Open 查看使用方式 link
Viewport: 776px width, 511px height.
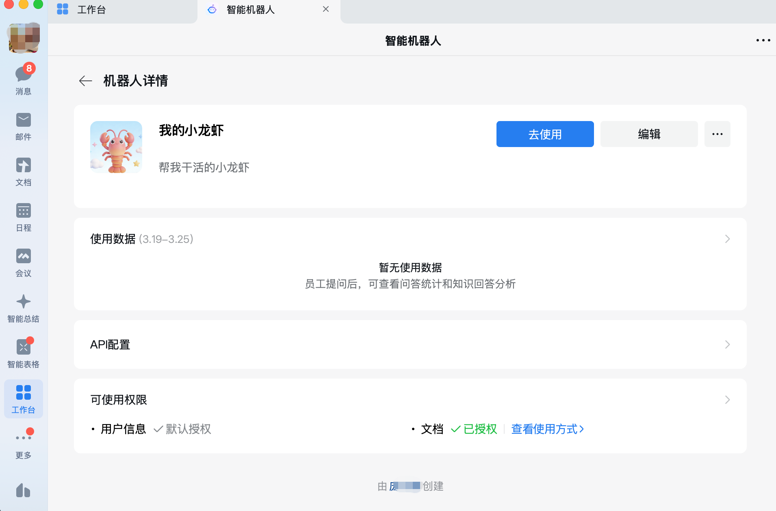[x=547, y=429]
